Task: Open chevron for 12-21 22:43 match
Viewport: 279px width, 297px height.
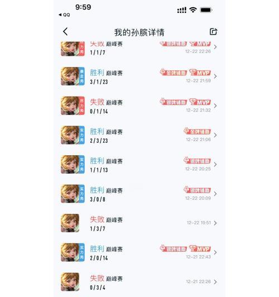Action: 215,252
